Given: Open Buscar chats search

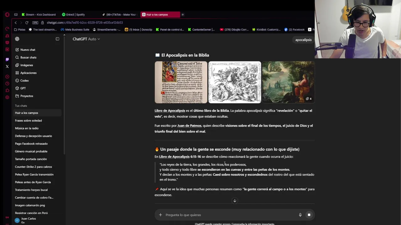Looking at the screenshot, I should pyautogui.click(x=38, y=57).
